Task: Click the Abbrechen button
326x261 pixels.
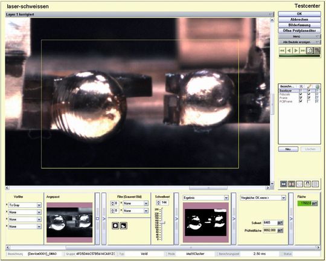Action: (x=299, y=19)
